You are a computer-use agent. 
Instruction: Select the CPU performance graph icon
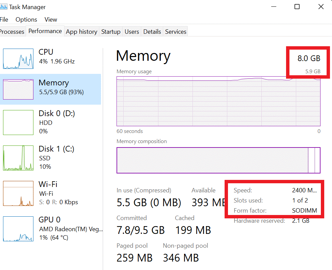pos(18,59)
